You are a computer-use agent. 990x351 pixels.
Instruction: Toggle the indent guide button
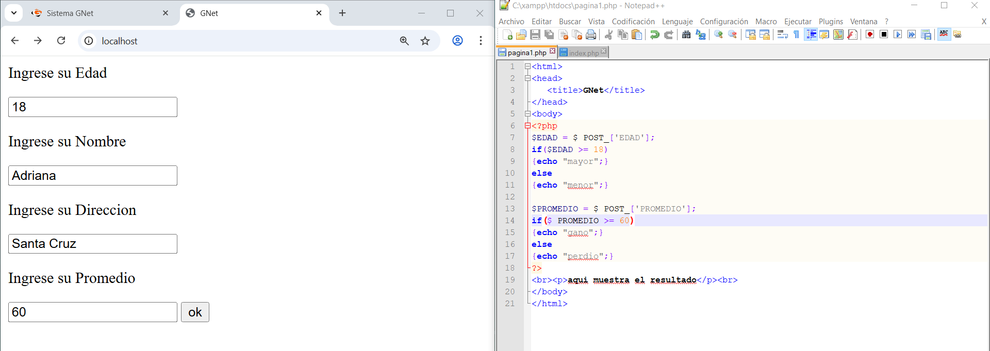tap(811, 35)
